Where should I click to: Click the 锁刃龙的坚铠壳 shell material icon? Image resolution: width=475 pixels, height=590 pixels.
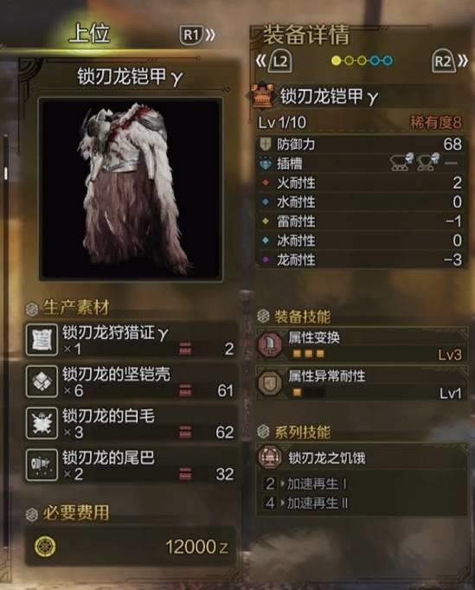[42, 382]
